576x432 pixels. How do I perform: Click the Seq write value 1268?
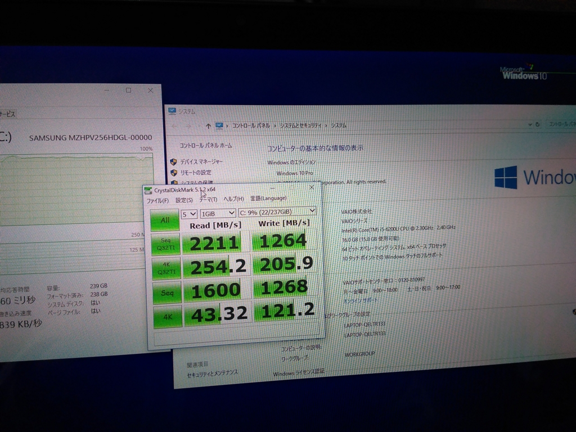(x=285, y=287)
